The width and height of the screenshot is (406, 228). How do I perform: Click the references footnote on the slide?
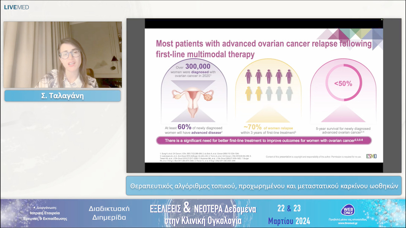click(206, 157)
